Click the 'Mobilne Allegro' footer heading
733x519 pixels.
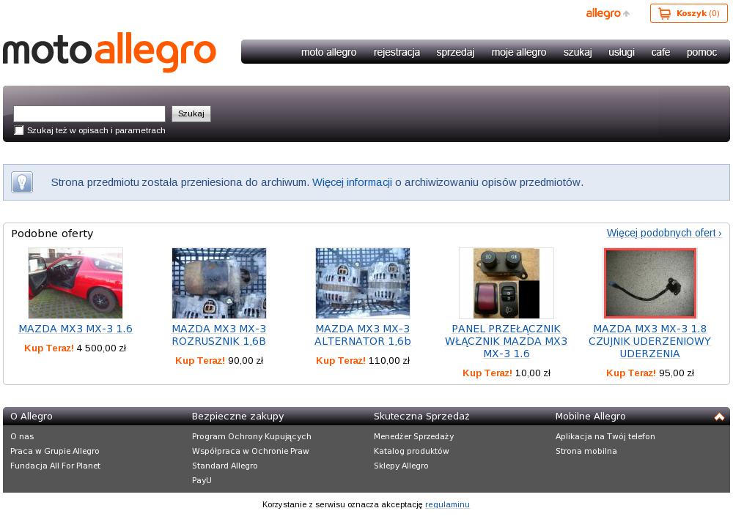coord(590,417)
